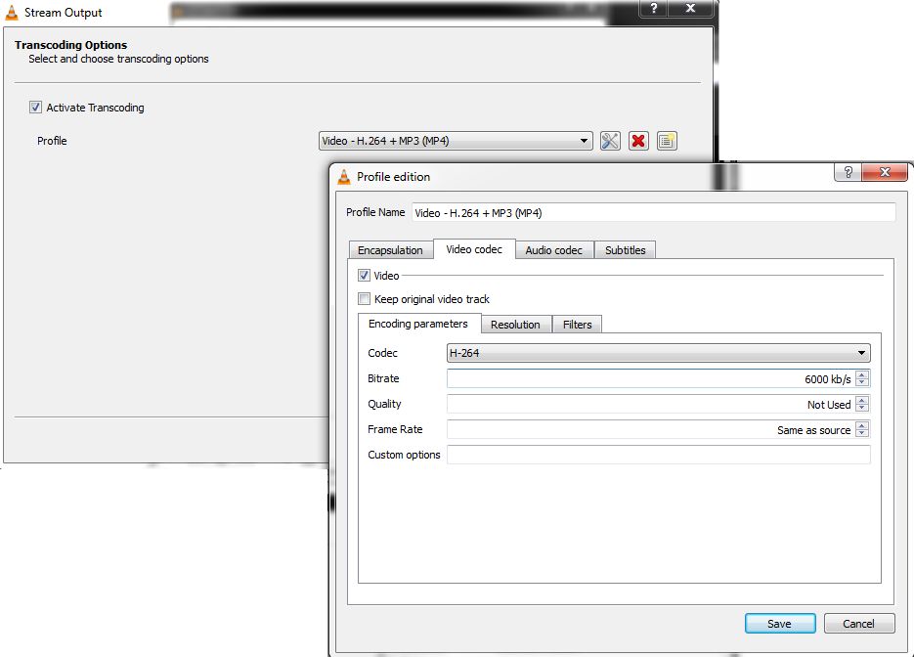Delete the selected profile with red X
The image size is (914, 657).
pyautogui.click(x=638, y=140)
